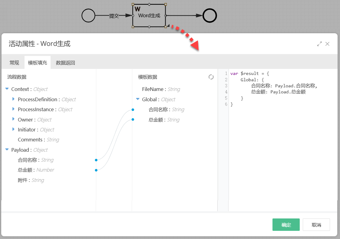This screenshot has width=340, height=239.
Task: Expand the Initiator tree node
Action: pos(13,129)
